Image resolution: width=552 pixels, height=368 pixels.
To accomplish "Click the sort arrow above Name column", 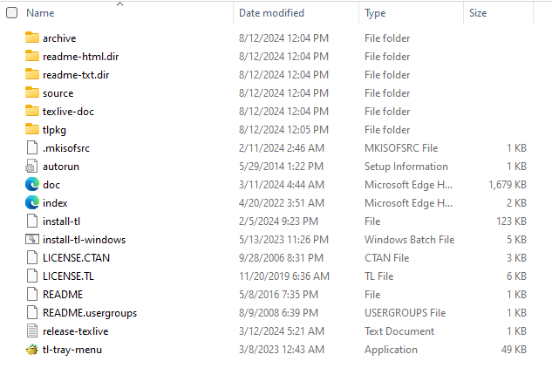I will point(119,3).
